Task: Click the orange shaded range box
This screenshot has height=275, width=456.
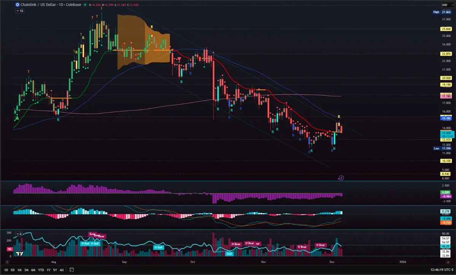Action: (x=144, y=42)
